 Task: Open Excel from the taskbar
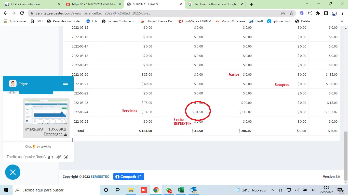tap(181, 190)
